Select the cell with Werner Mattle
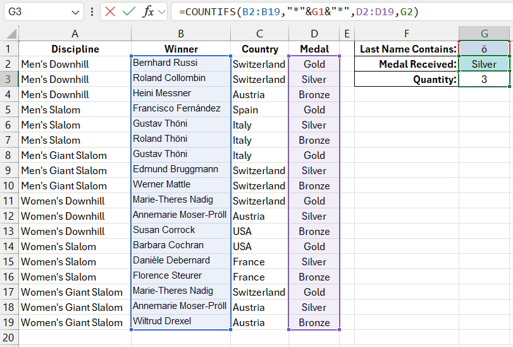513x347 pixels. point(181,186)
